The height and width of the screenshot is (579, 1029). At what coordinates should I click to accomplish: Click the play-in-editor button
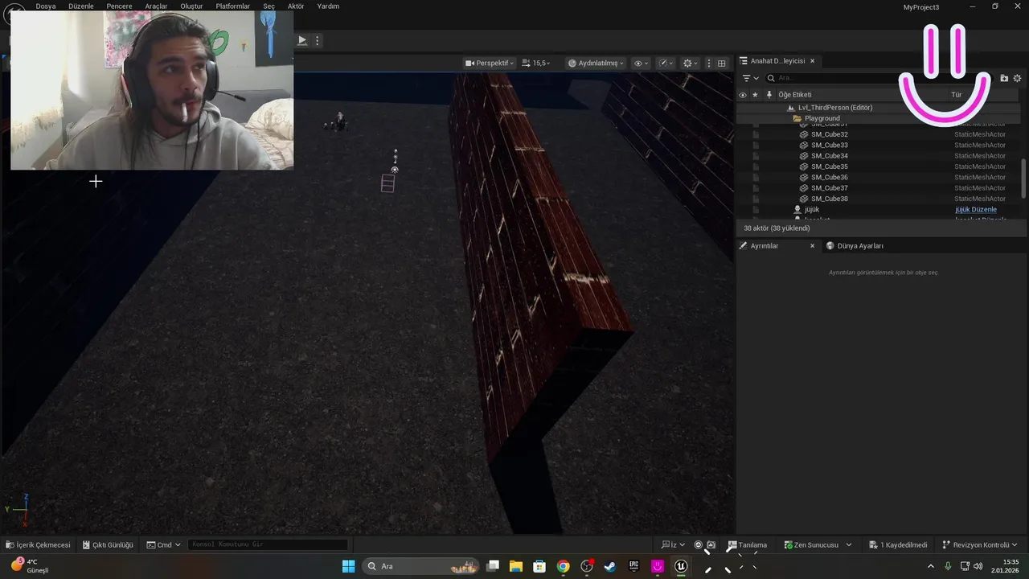click(x=302, y=40)
